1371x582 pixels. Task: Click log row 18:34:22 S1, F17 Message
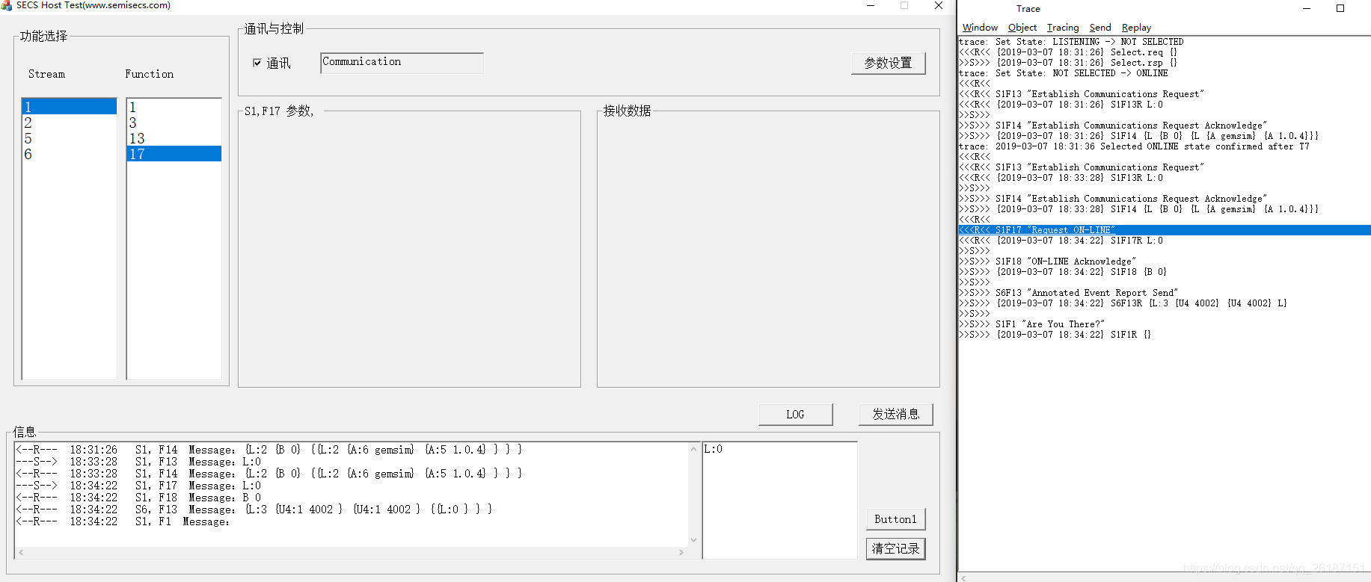138,486
